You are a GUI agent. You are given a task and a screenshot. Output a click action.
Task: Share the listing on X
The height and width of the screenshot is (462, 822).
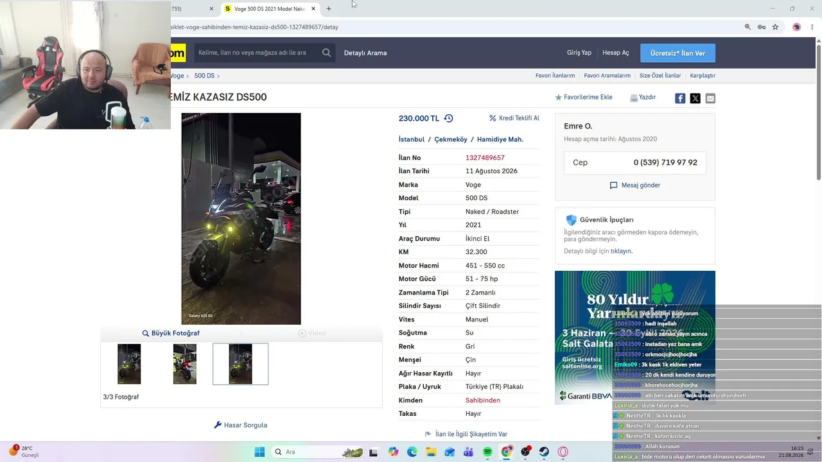click(695, 98)
